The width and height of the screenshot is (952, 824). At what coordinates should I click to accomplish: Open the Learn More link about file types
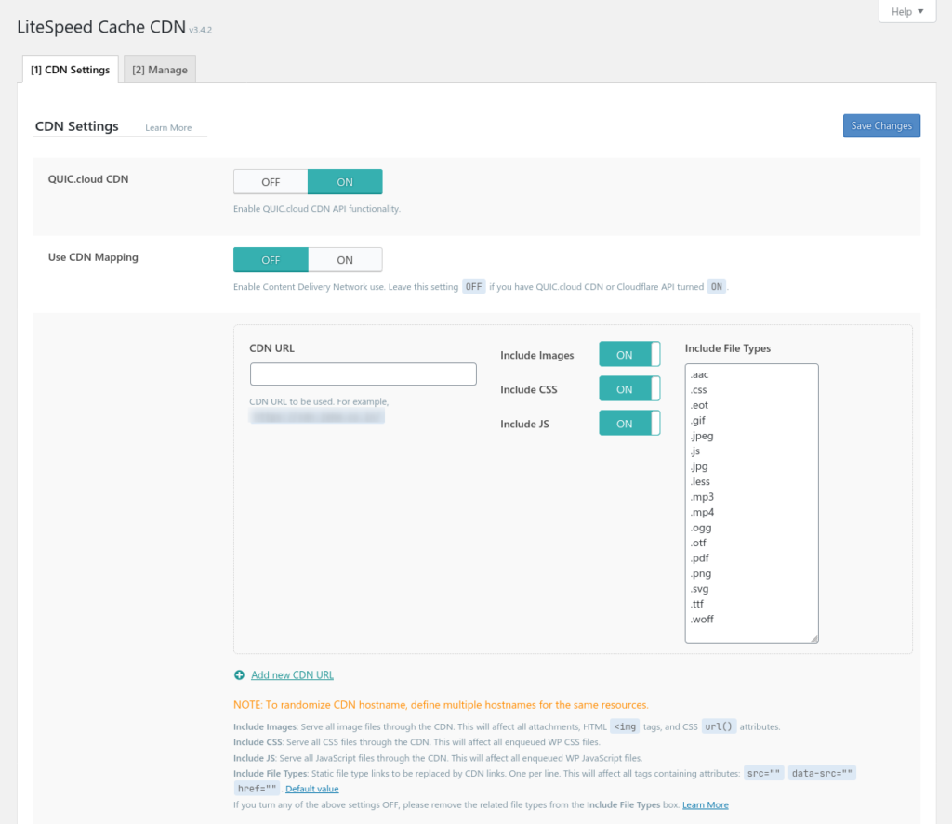[x=705, y=804]
